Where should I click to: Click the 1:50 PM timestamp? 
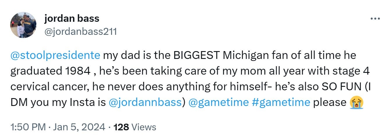28,127
